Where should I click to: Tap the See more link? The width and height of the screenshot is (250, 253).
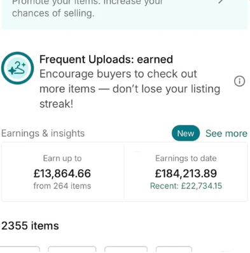pos(226,134)
